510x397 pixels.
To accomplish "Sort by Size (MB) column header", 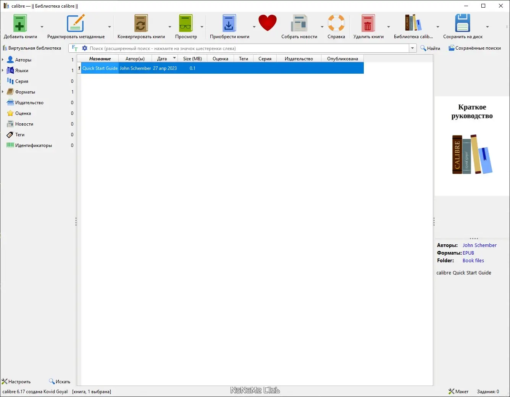I will pos(192,58).
